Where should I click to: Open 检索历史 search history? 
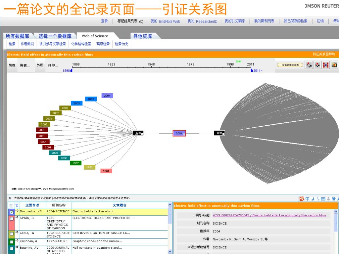121,44
